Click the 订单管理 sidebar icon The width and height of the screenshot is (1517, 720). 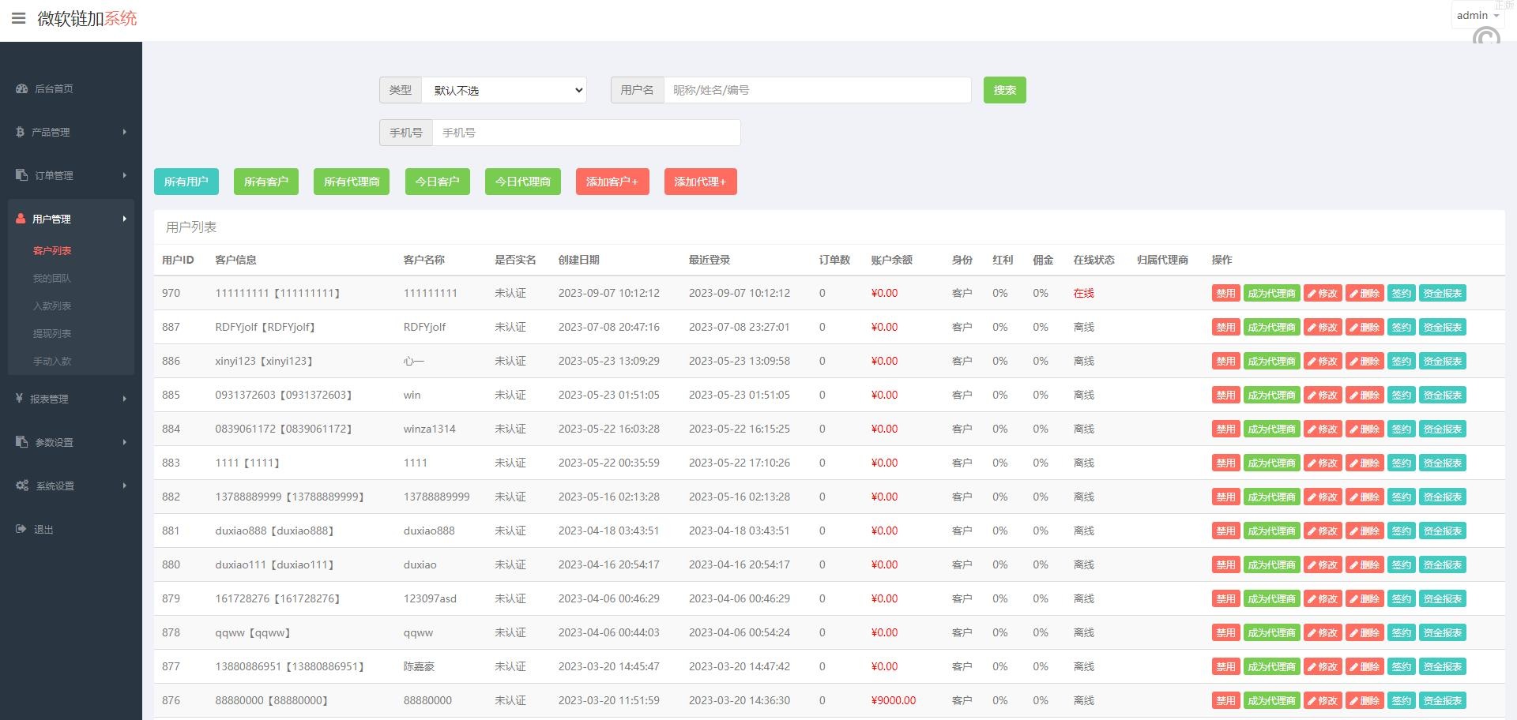21,175
